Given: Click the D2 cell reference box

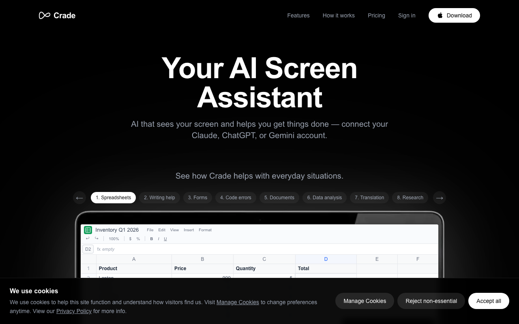Looking at the screenshot, I should point(88,249).
